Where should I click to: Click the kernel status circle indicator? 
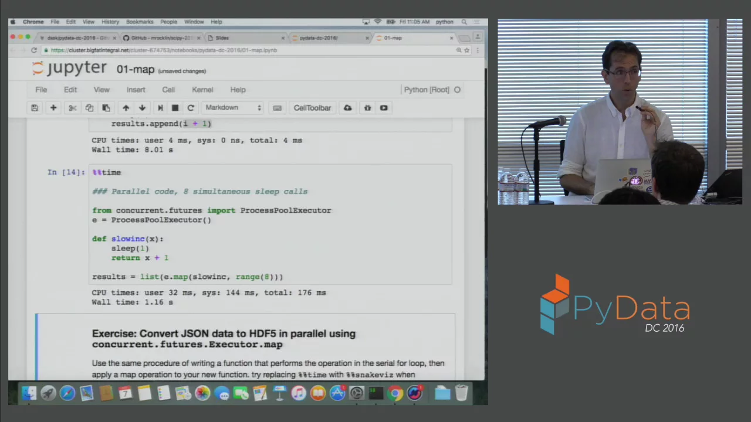coord(457,90)
